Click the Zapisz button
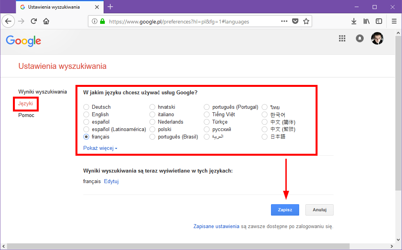The height and width of the screenshot is (250, 402). [285, 210]
